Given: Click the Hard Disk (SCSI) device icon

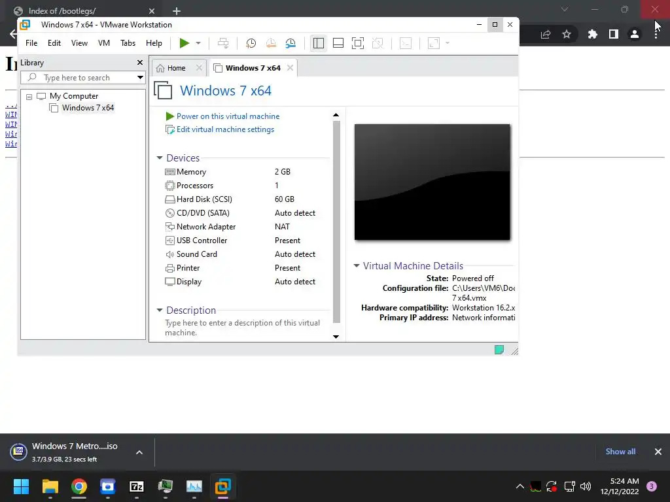Looking at the screenshot, I should (169, 199).
